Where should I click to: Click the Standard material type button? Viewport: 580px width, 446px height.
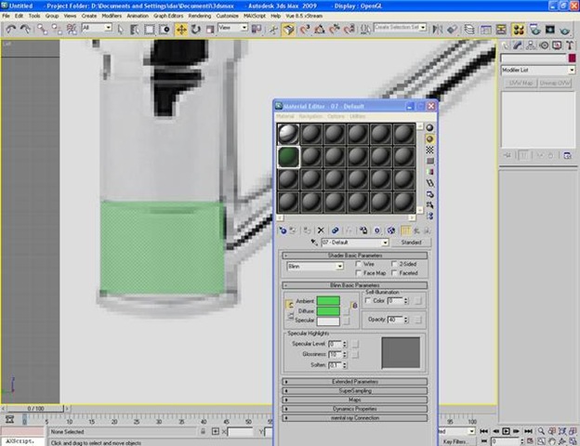point(410,242)
